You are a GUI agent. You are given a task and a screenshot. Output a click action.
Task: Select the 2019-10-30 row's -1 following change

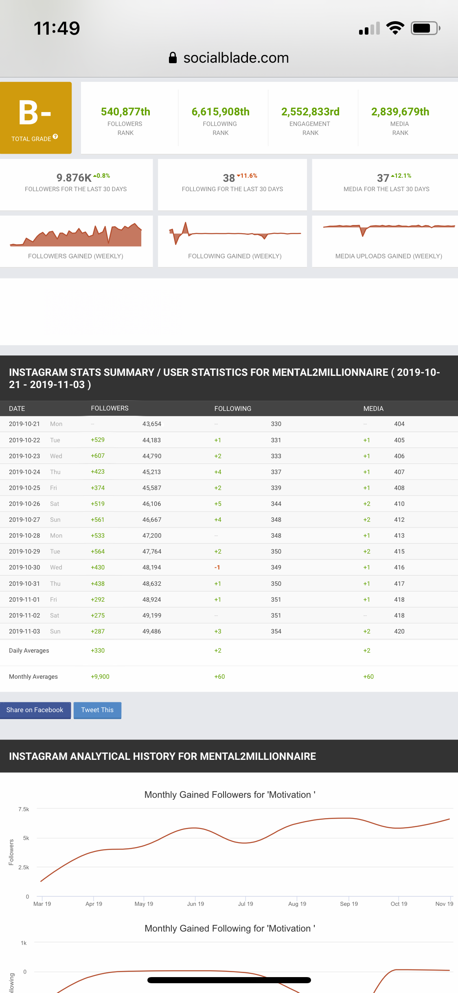(x=217, y=567)
